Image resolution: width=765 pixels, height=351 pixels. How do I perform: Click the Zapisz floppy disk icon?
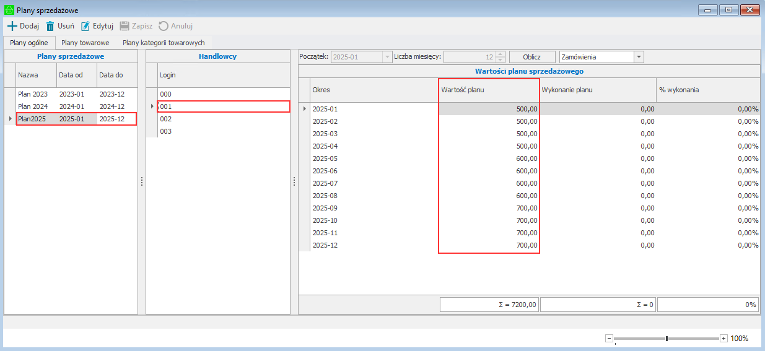125,26
